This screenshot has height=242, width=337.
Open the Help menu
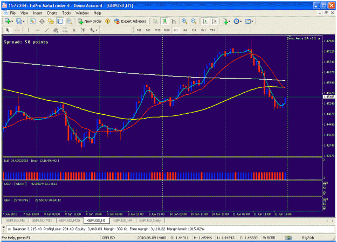97,13
